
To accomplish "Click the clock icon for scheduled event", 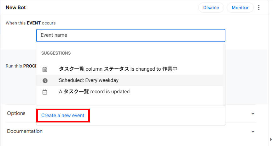I will [45, 81].
